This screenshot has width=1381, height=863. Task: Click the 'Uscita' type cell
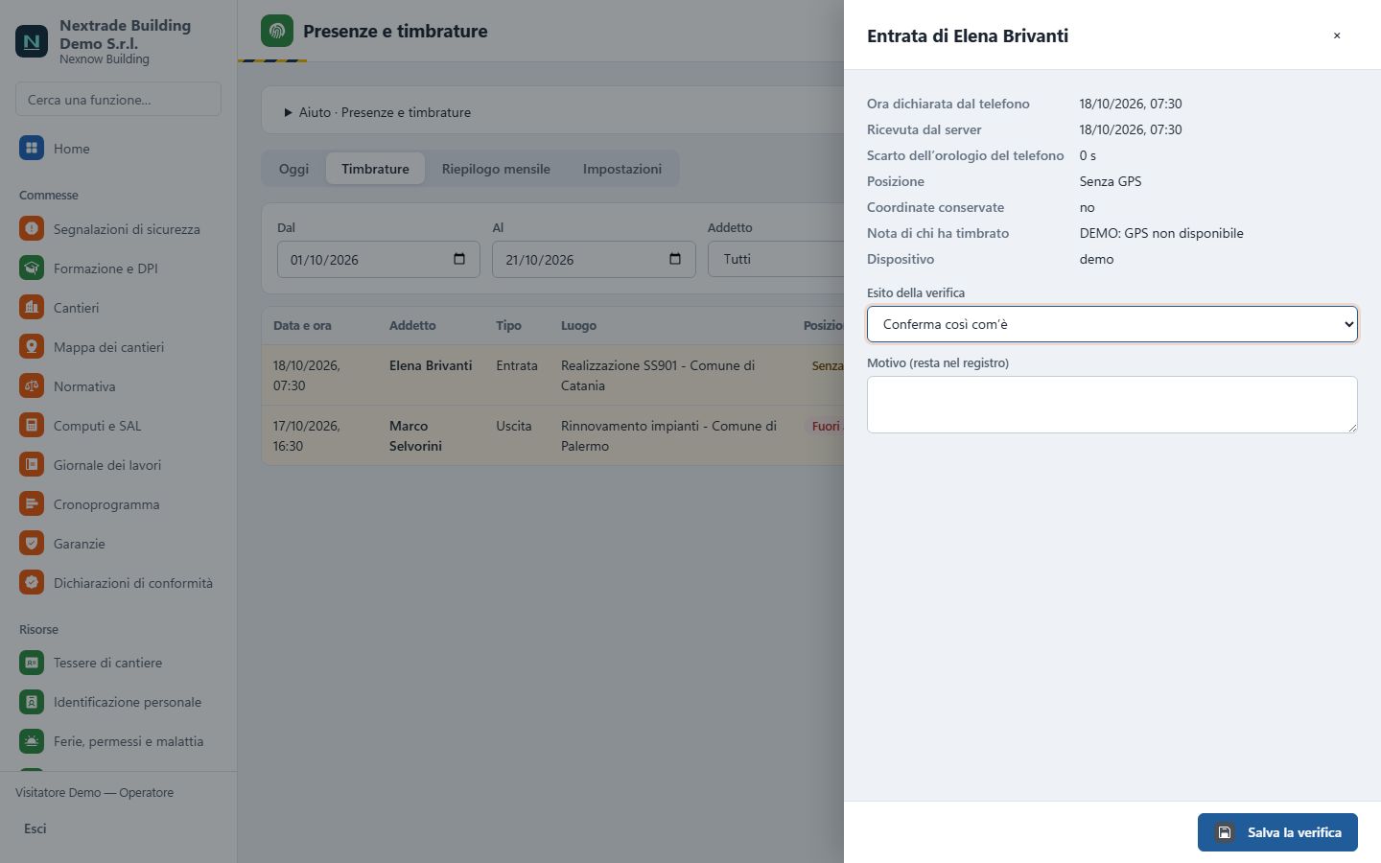(x=514, y=426)
